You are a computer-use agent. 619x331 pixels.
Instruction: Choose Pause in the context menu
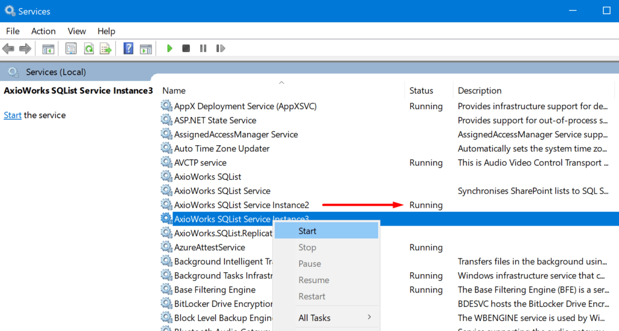click(326, 264)
